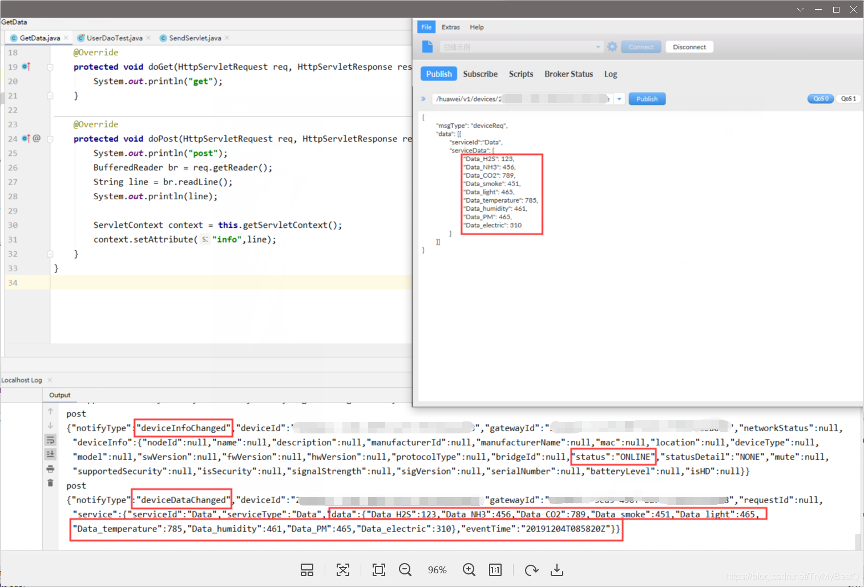
Task: Click the print icon in Output panel
Action: (x=50, y=469)
